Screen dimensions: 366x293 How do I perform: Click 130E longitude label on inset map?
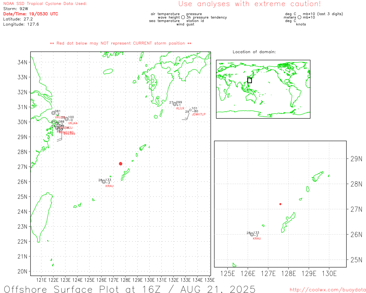(329, 274)
